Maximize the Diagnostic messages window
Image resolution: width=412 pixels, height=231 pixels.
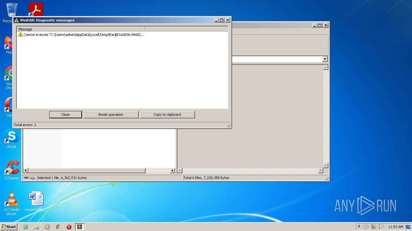pyautogui.click(x=222, y=20)
